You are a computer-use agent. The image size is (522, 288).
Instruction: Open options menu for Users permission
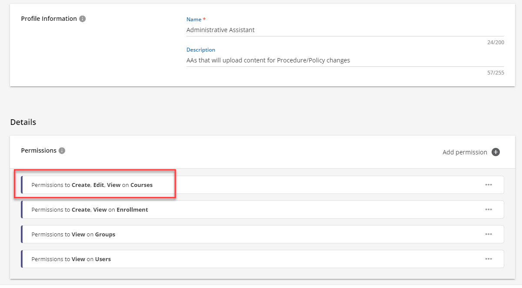point(489,259)
